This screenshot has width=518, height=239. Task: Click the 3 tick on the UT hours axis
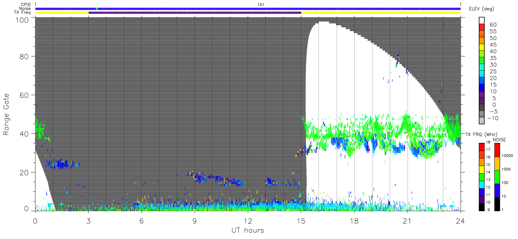click(89, 221)
